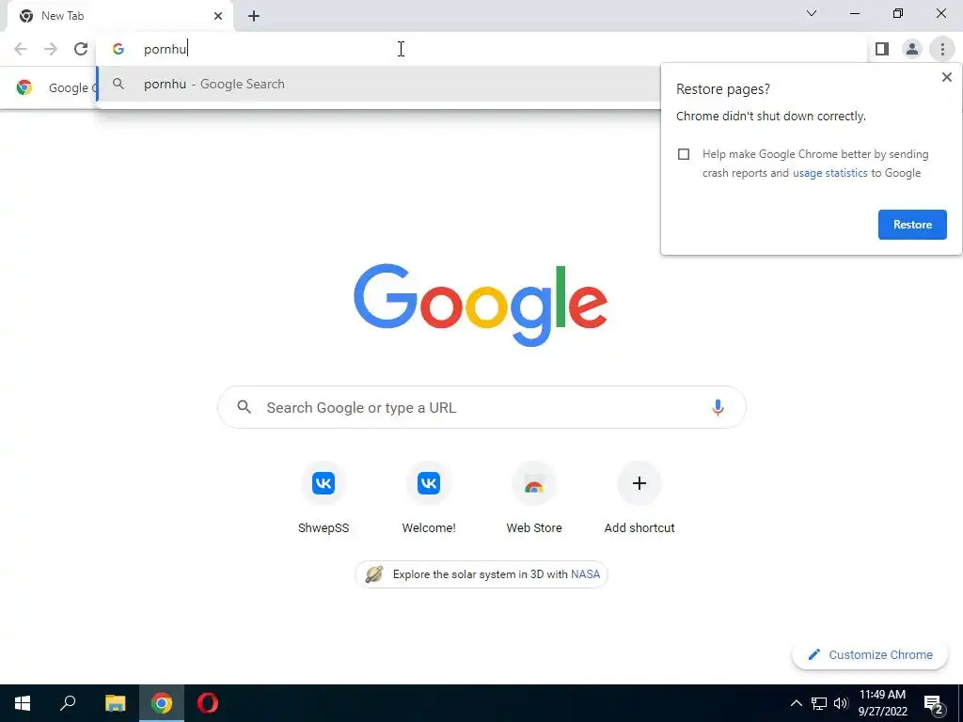Screen dimensions: 963x722
Task: Expand the hidden system tray icons
Action: (796, 703)
